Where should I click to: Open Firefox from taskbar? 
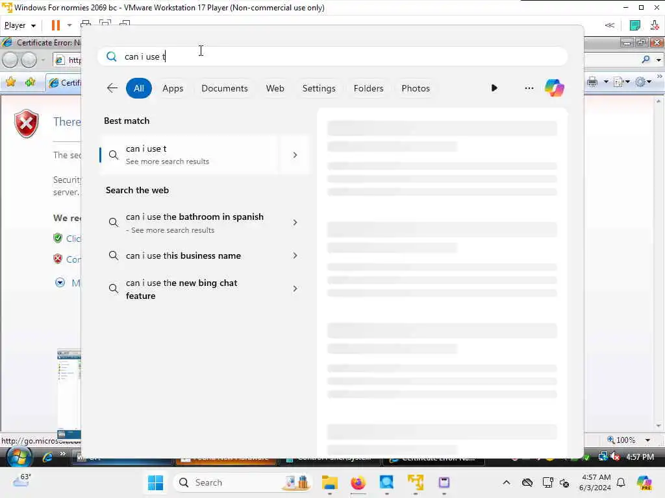(358, 482)
